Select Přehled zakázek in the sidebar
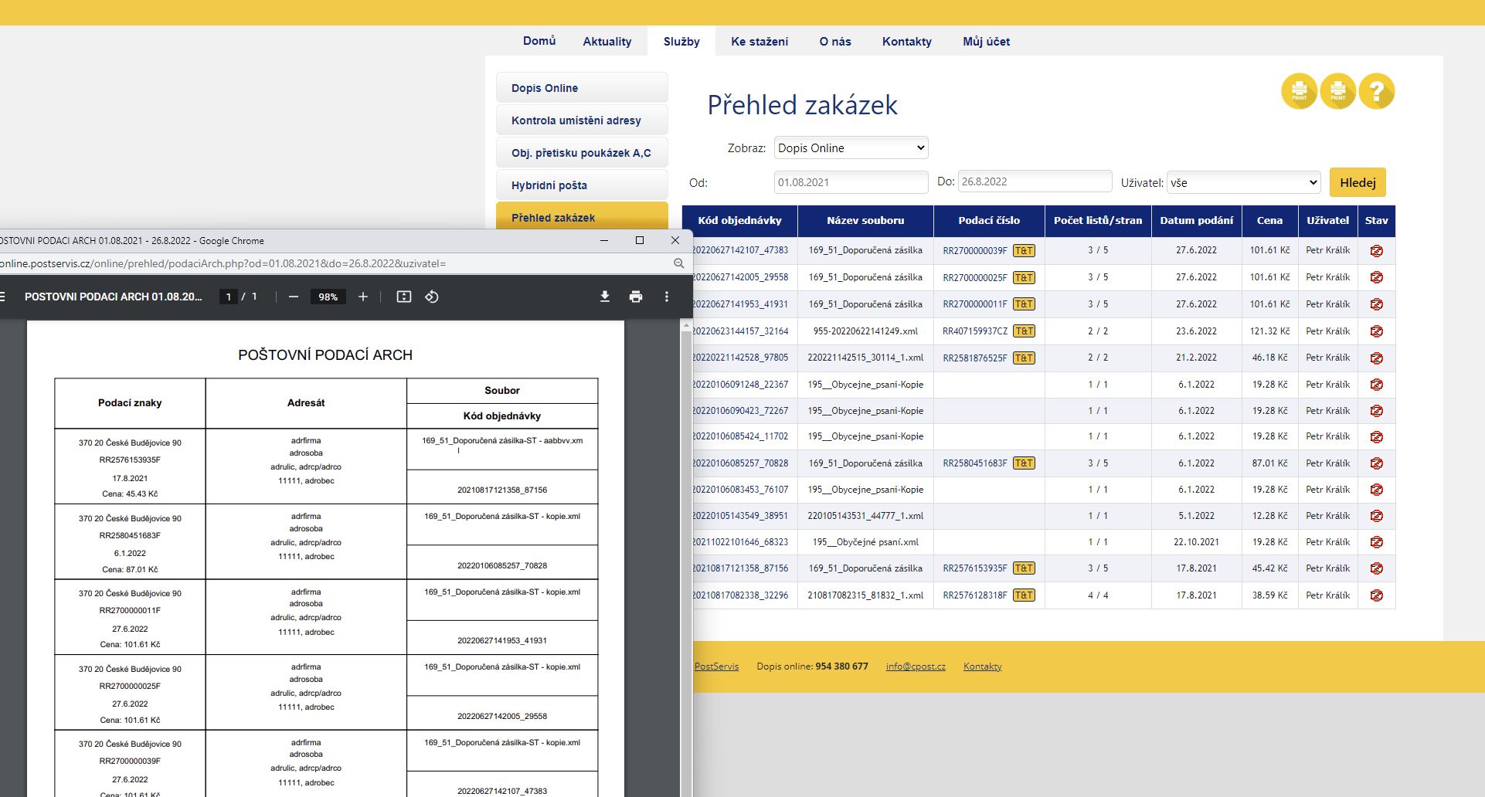This screenshot has width=1485, height=797. [x=582, y=216]
